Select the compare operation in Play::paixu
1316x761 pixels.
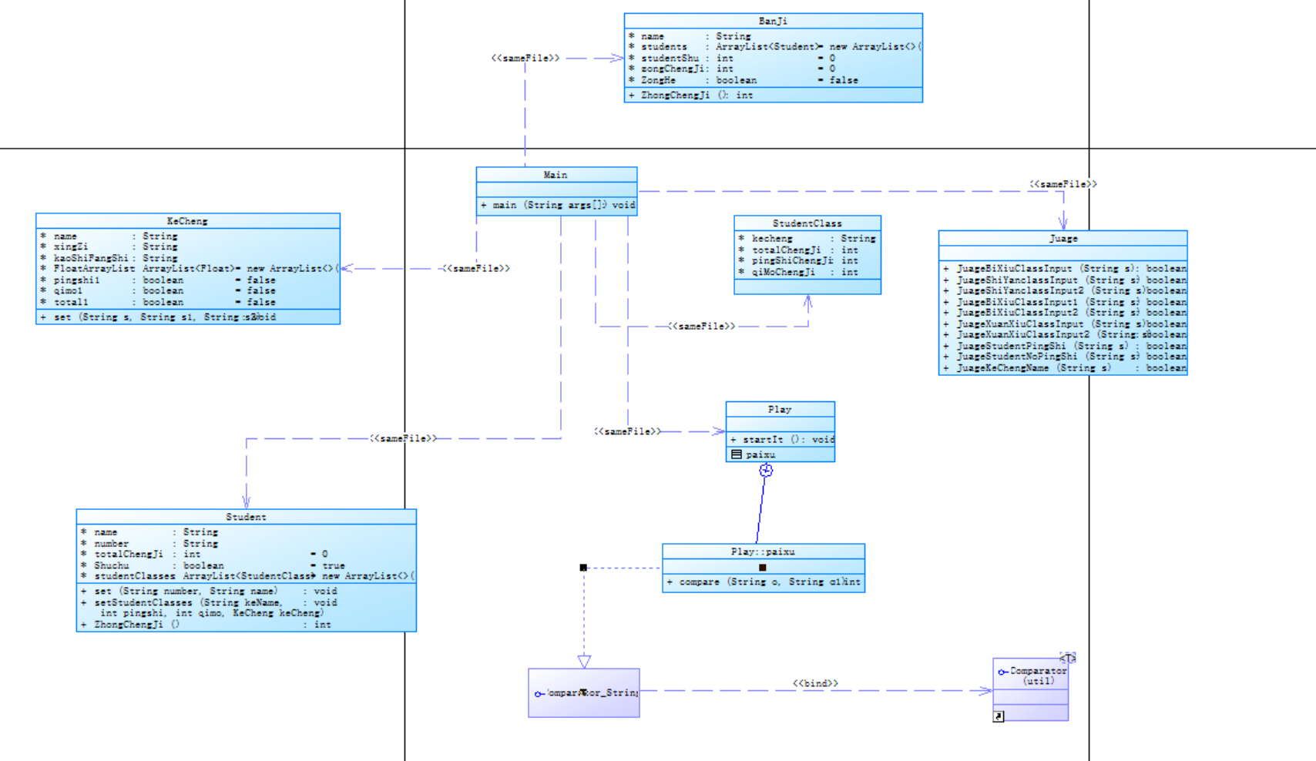click(x=764, y=582)
